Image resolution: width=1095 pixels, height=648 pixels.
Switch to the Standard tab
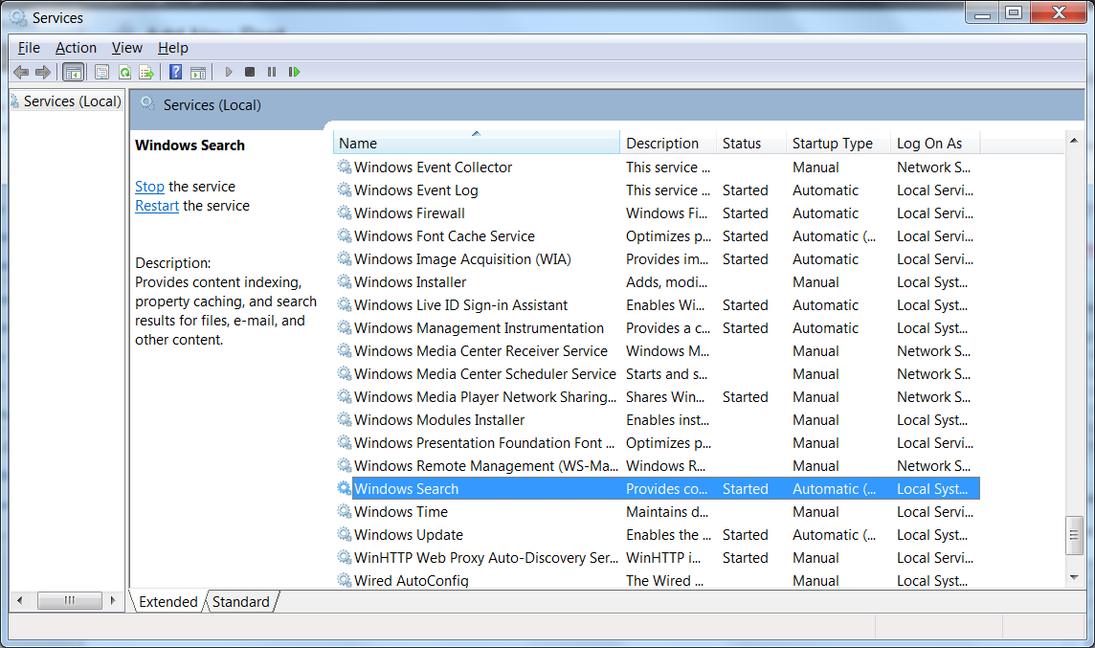241,602
